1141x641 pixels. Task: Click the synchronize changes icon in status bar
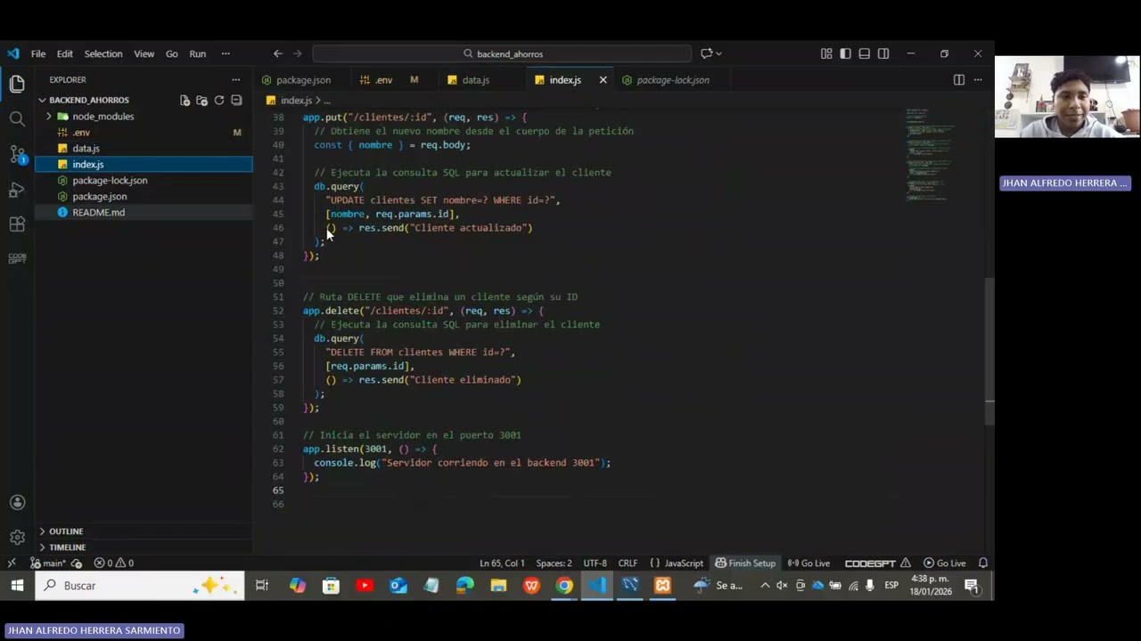pyautogui.click(x=77, y=564)
